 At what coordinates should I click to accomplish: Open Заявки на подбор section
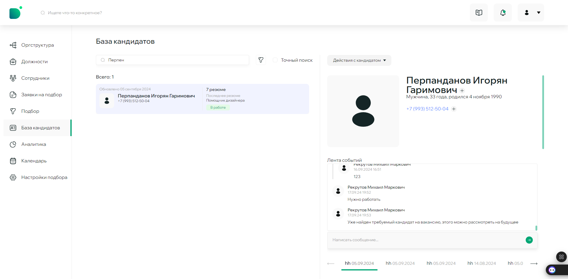pyautogui.click(x=37, y=95)
